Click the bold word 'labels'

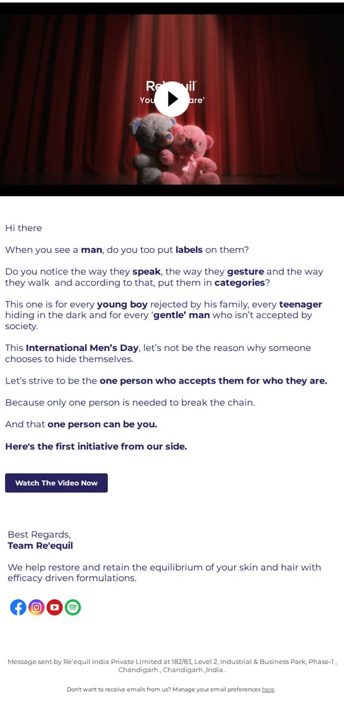[189, 250]
